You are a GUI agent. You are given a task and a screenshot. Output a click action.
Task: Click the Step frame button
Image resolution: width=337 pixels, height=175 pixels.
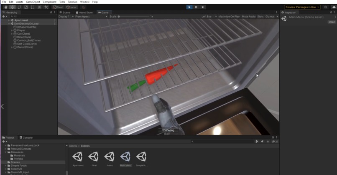click(203, 7)
